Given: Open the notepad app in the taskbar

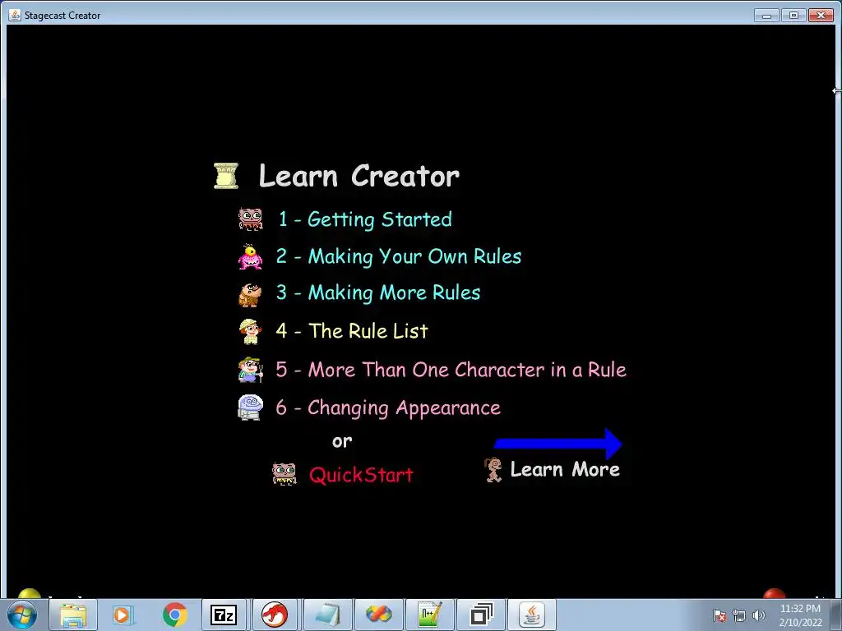Looking at the screenshot, I should coord(327,615).
